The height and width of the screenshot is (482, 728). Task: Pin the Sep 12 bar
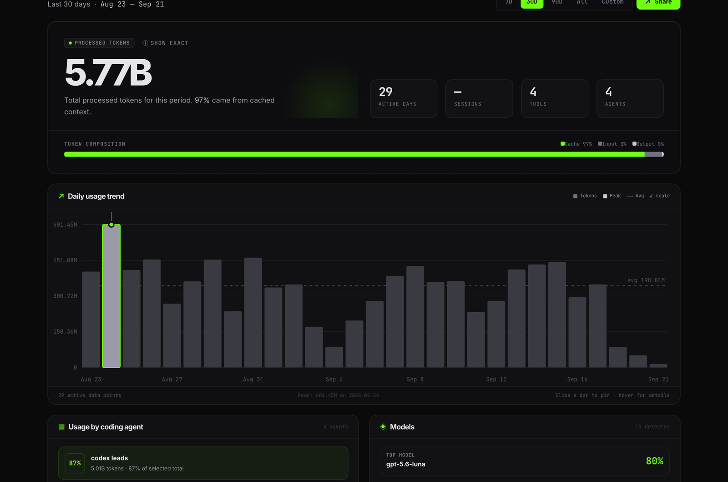point(496,334)
